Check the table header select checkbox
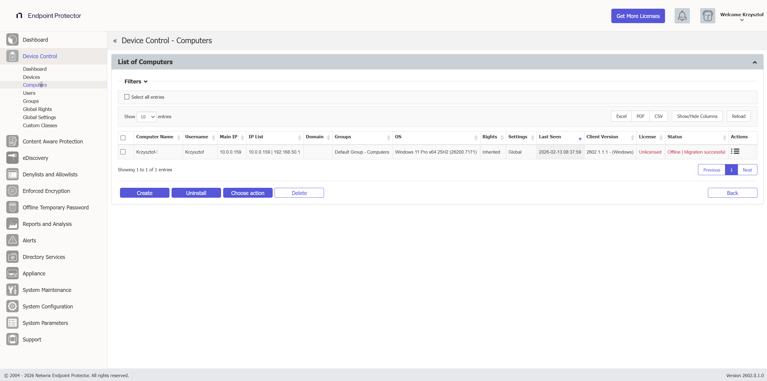Screen dimensions: 767x381 [123, 138]
